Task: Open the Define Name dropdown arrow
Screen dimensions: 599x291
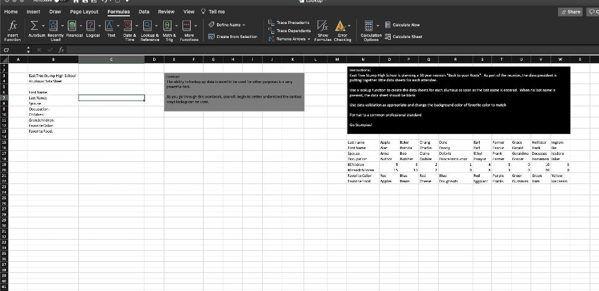Action: click(x=244, y=25)
